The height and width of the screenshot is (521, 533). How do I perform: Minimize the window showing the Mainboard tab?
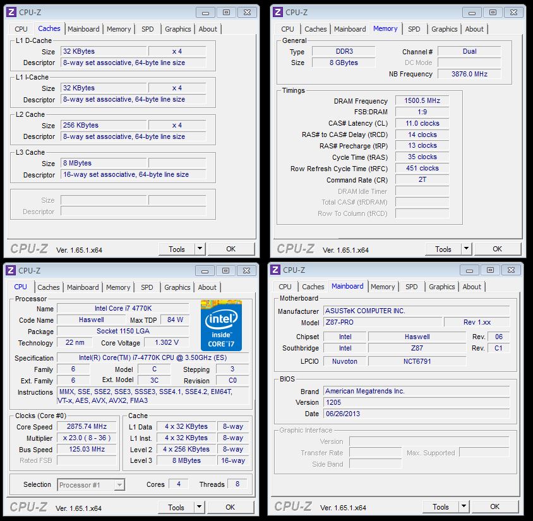(x=471, y=270)
